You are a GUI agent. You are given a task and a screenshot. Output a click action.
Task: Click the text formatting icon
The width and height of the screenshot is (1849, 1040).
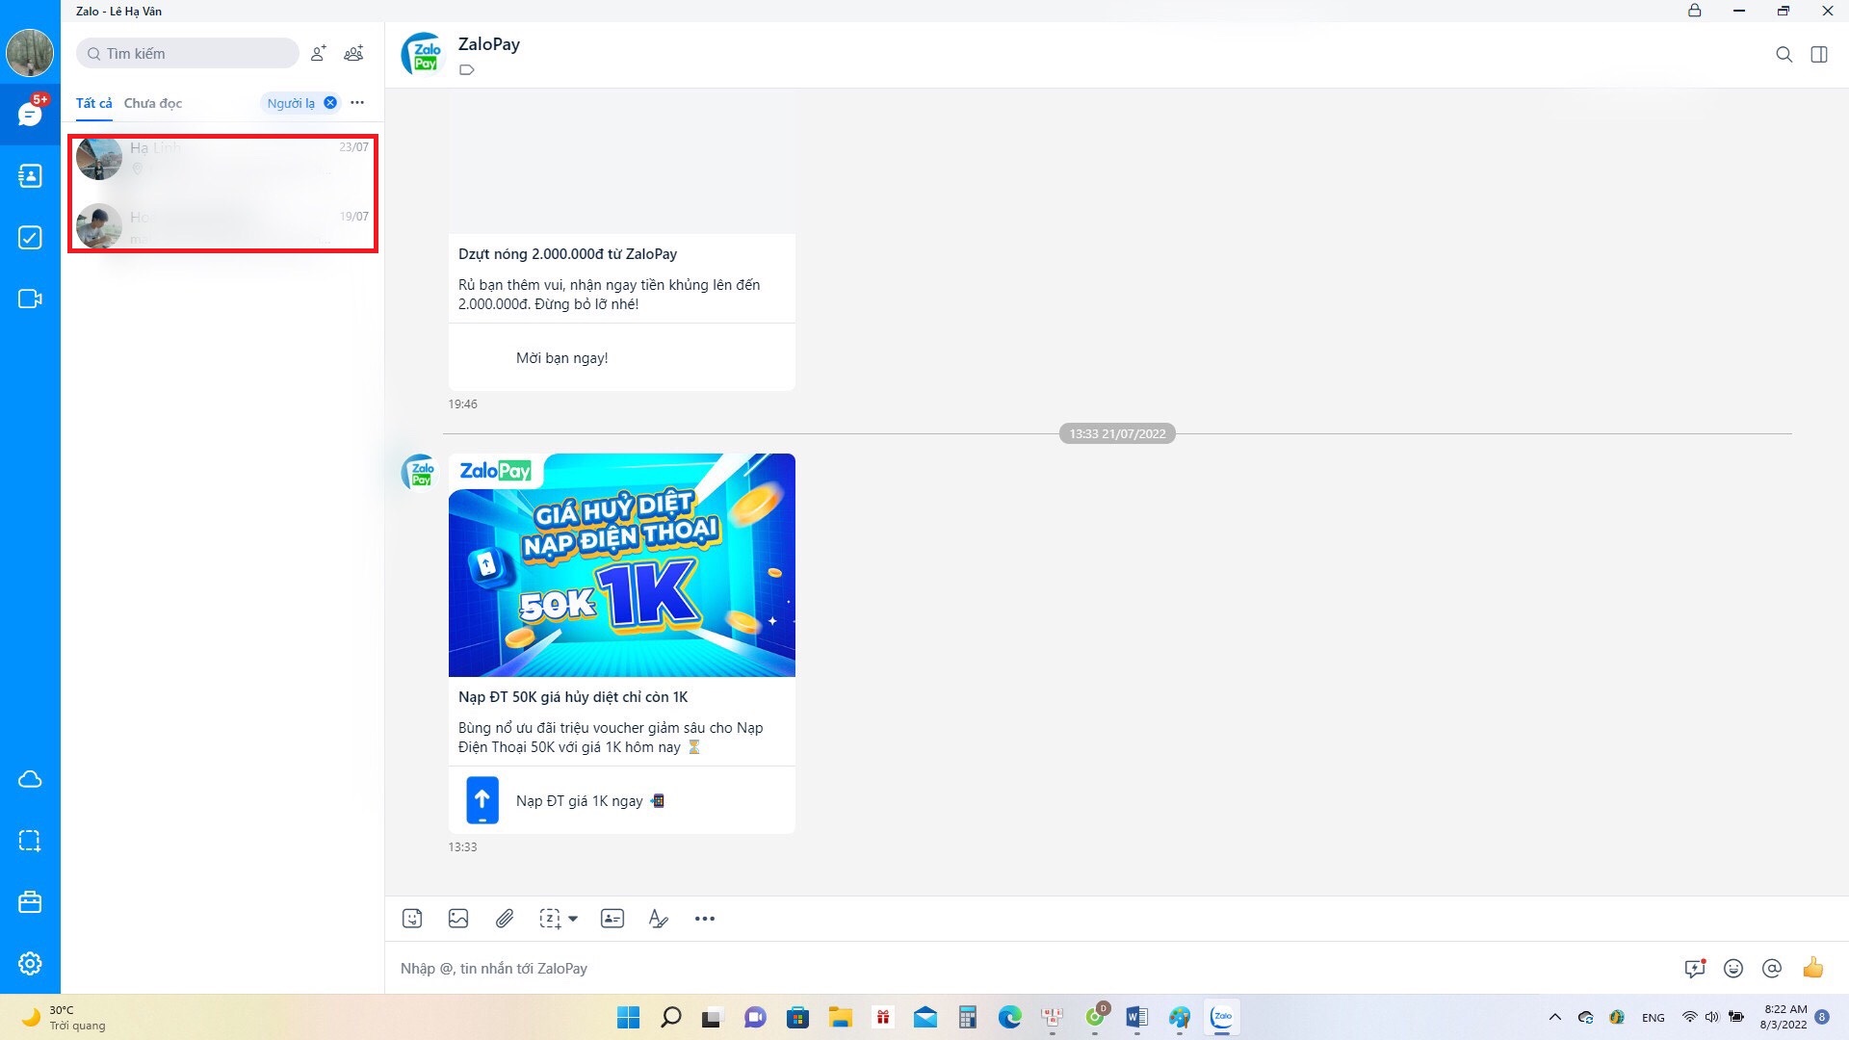[x=659, y=919]
